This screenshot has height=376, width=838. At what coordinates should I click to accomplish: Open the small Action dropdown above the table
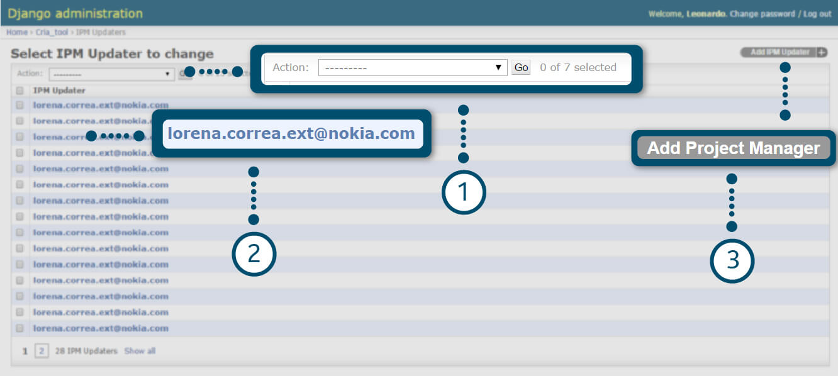(111, 74)
